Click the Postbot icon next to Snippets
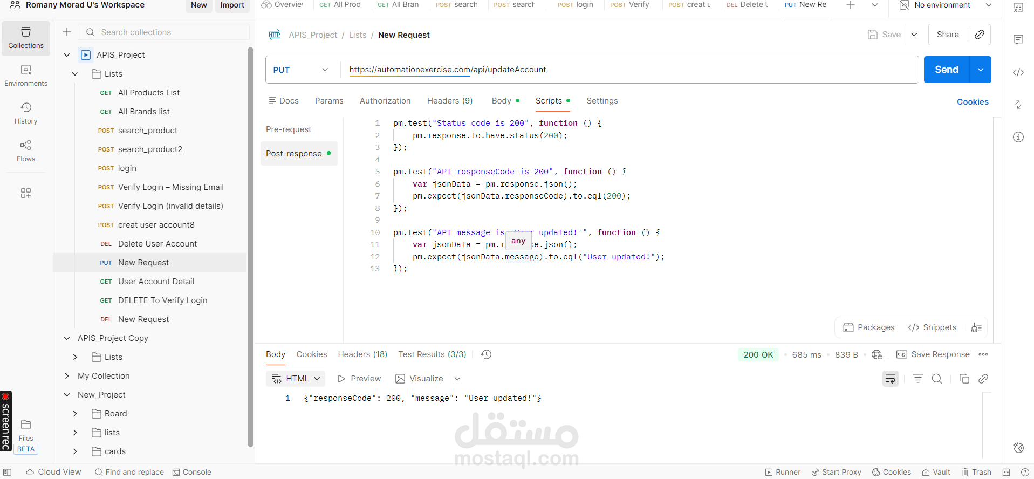This screenshot has width=1034, height=479. tap(976, 327)
